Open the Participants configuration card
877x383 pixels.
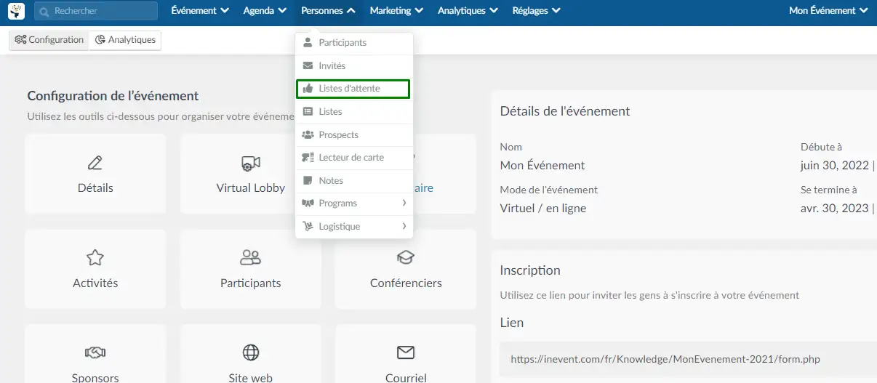(x=251, y=270)
